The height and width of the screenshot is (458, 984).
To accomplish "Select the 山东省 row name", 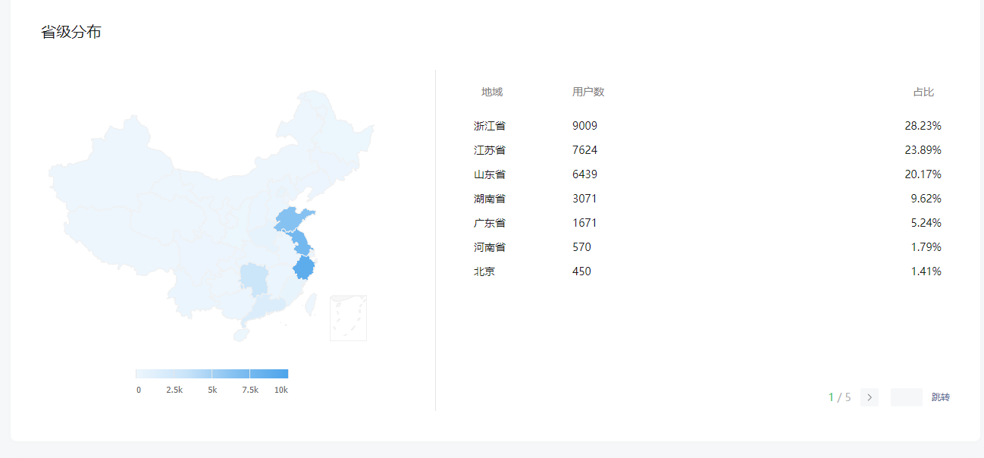I will [490, 174].
